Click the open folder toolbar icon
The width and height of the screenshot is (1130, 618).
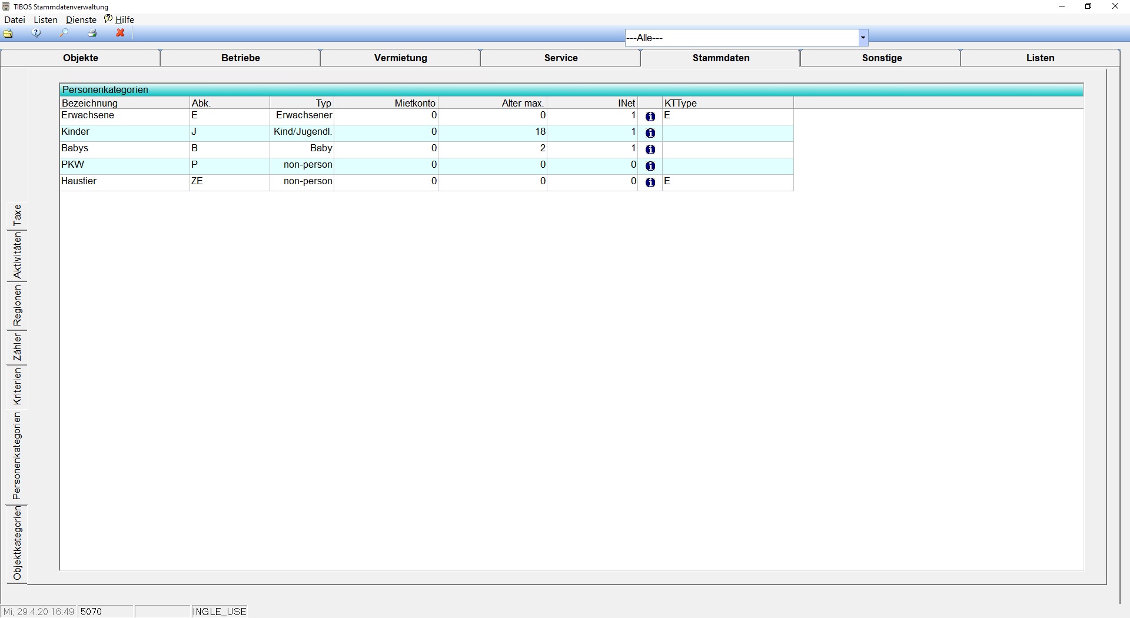tap(8, 34)
